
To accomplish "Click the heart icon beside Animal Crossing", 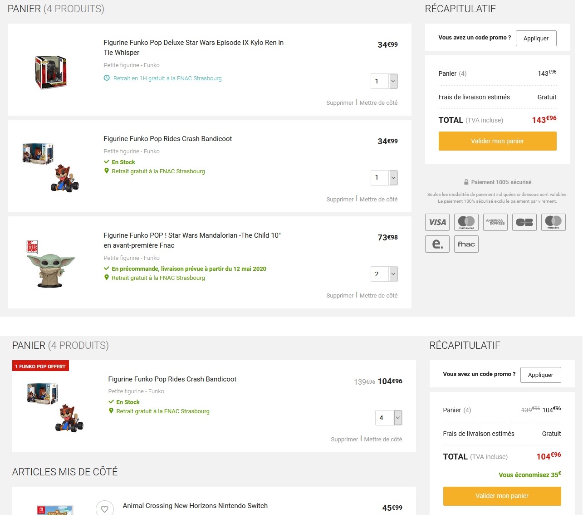I will tap(104, 509).
